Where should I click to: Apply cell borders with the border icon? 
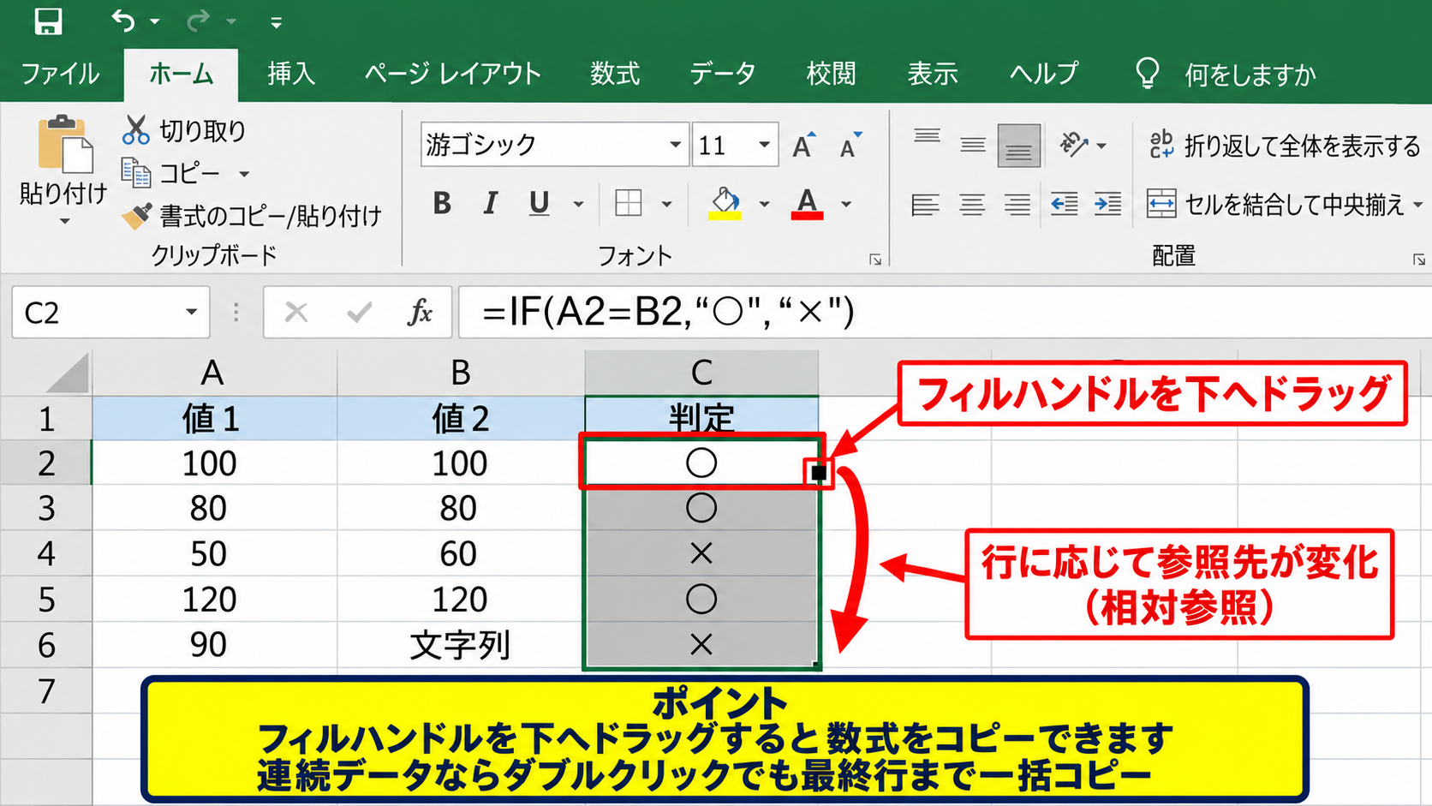629,203
